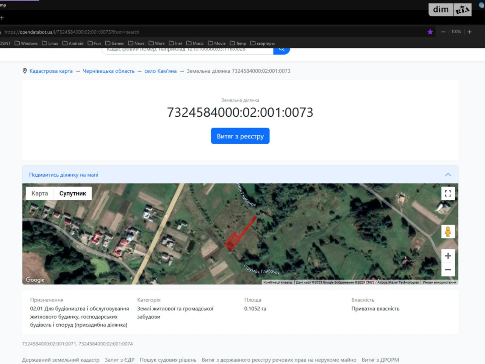The height and width of the screenshot is (364, 485).
Task: Click the browser address bar URL
Action: 72,32
